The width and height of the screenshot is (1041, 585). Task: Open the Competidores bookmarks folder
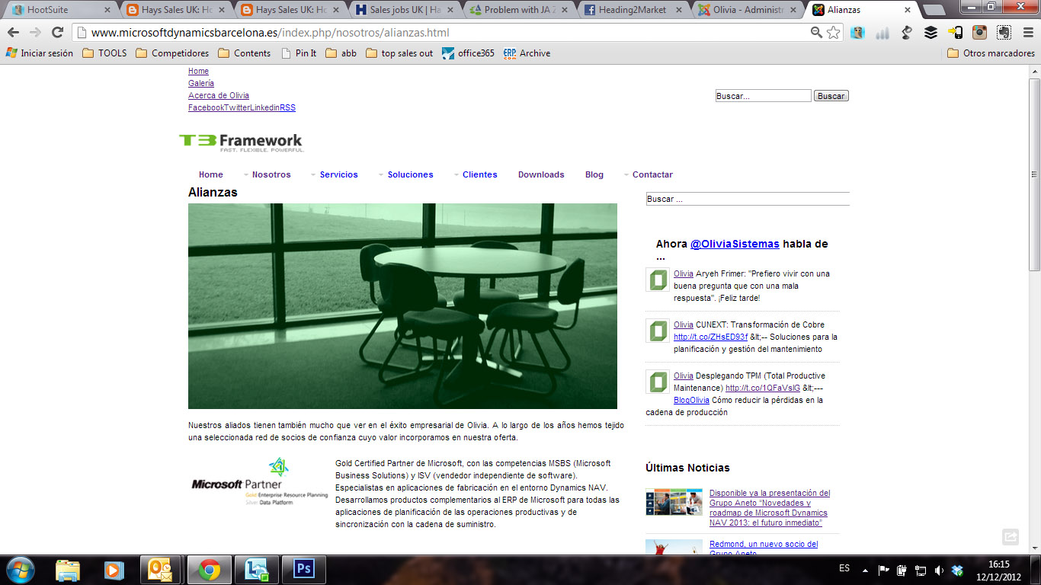tap(171, 53)
